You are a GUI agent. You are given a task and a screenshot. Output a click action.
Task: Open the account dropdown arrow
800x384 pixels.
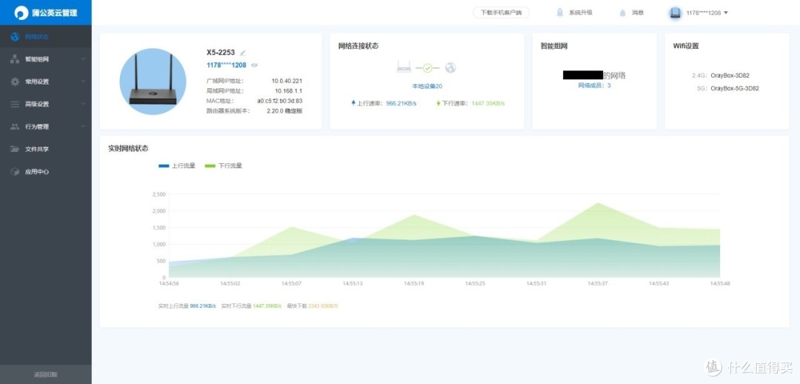(726, 13)
